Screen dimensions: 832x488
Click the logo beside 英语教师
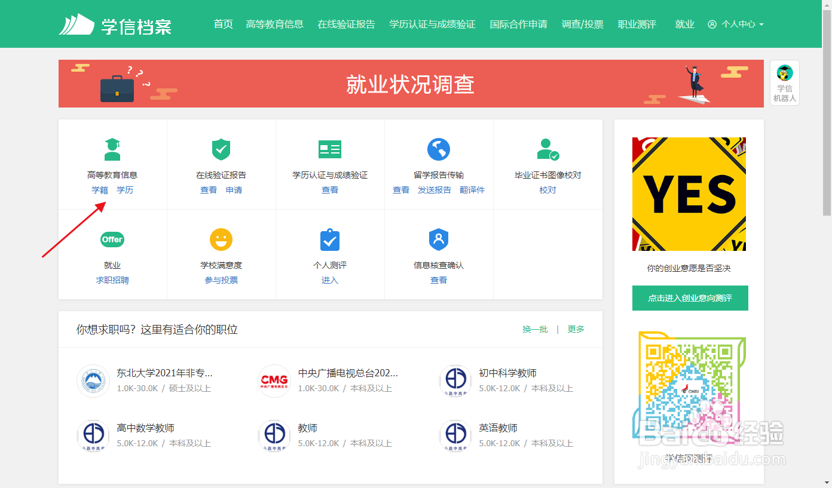455,436
